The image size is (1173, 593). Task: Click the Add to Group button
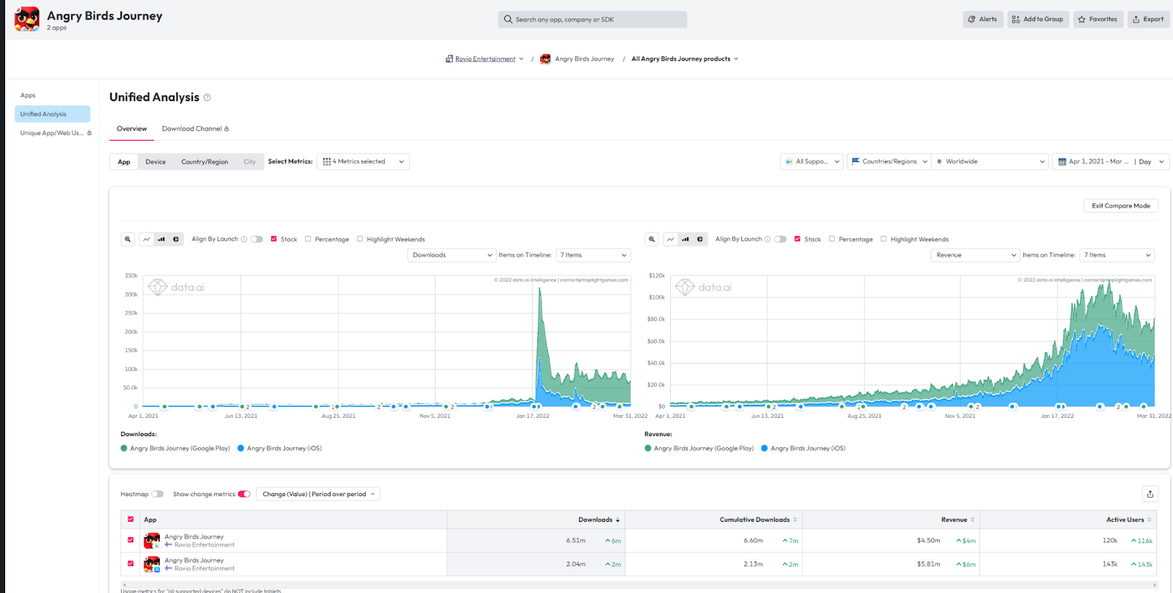pyautogui.click(x=1037, y=19)
